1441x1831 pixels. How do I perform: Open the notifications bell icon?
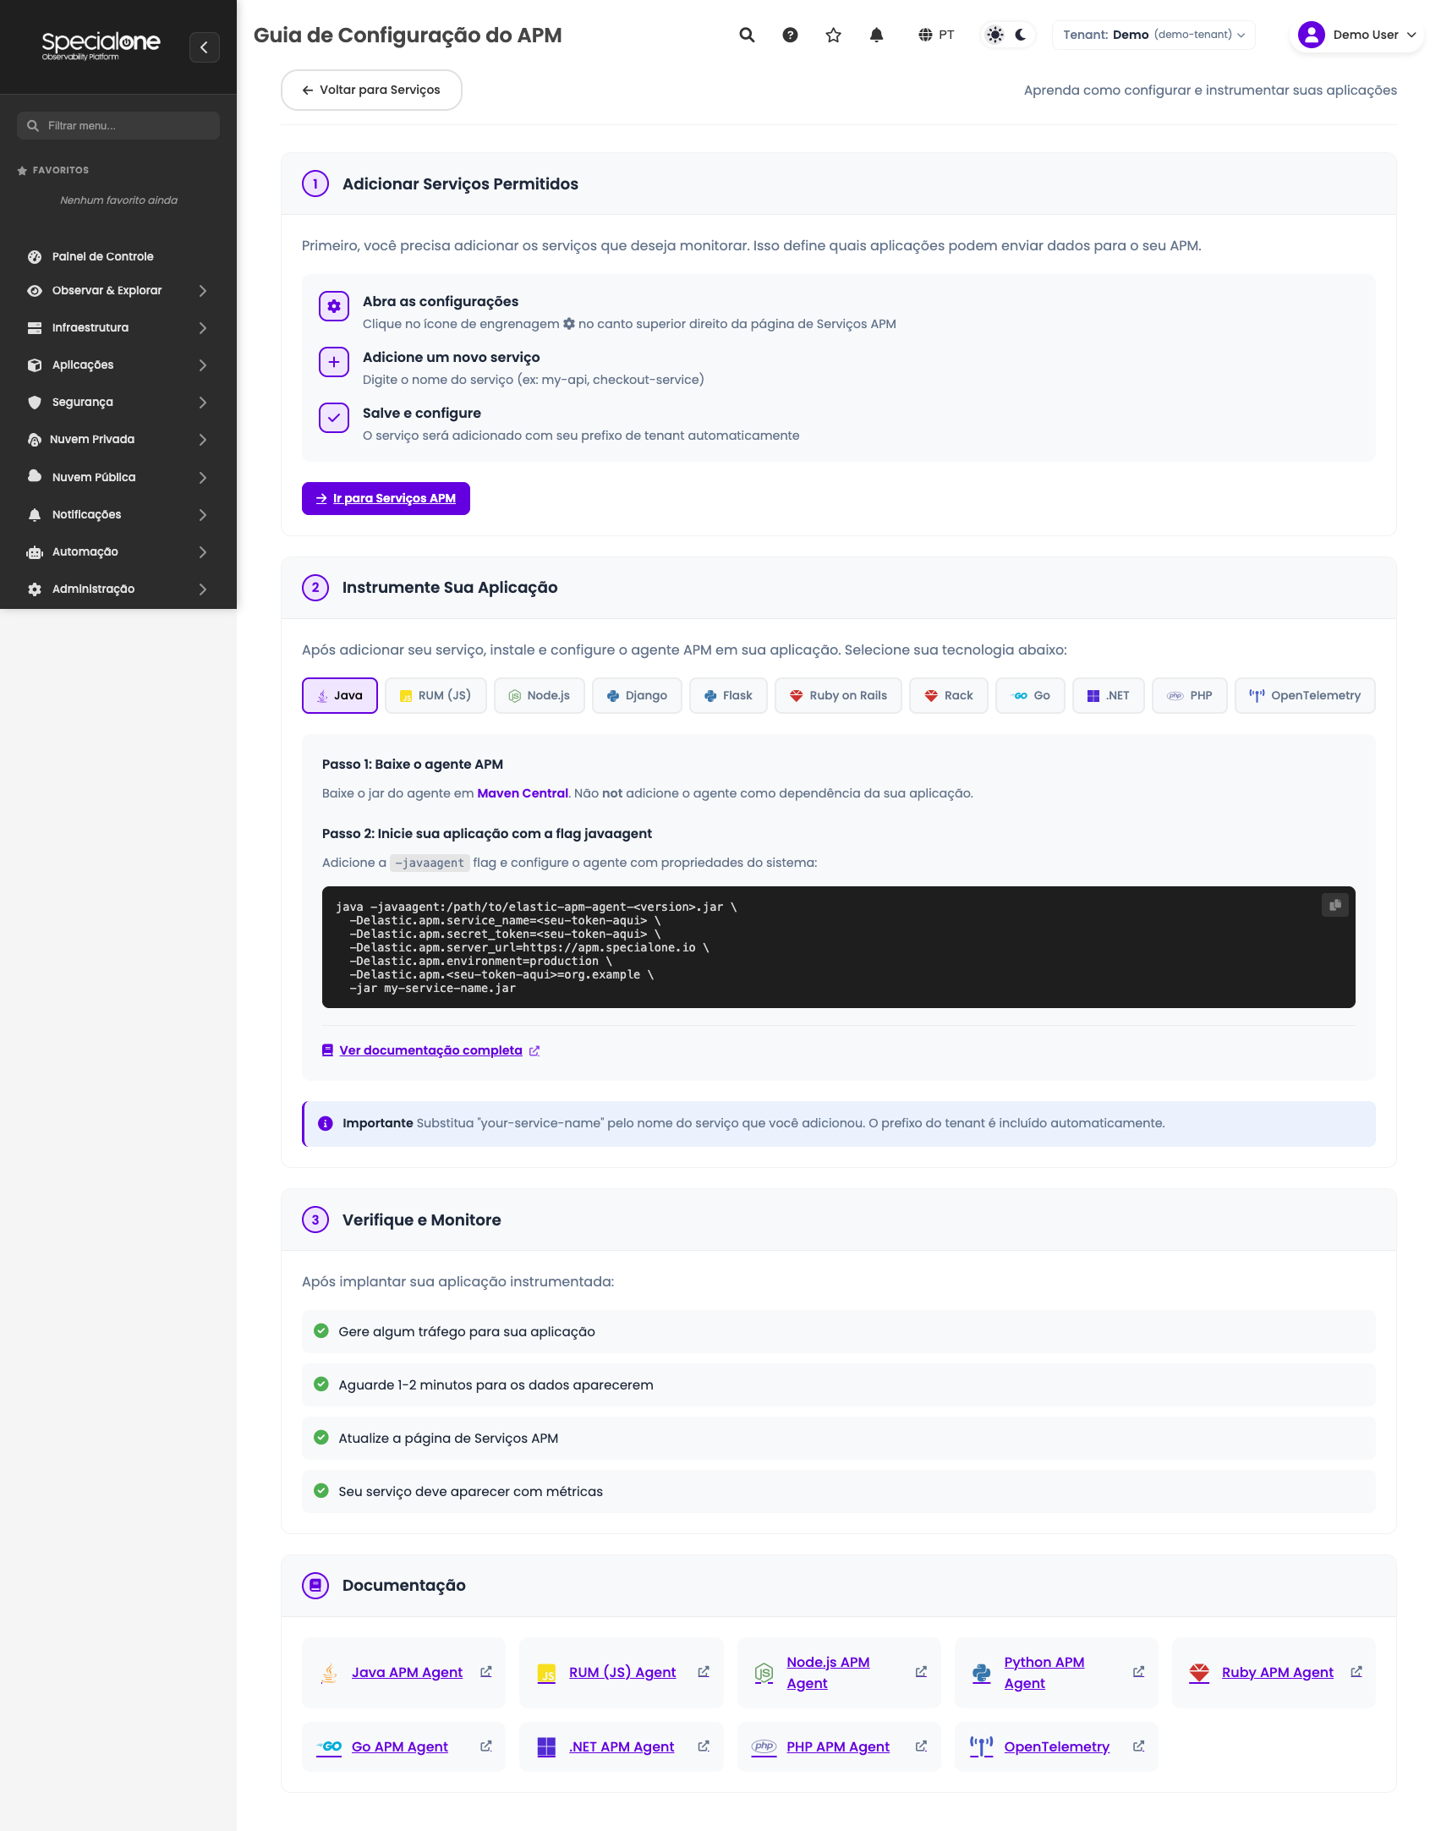click(876, 35)
